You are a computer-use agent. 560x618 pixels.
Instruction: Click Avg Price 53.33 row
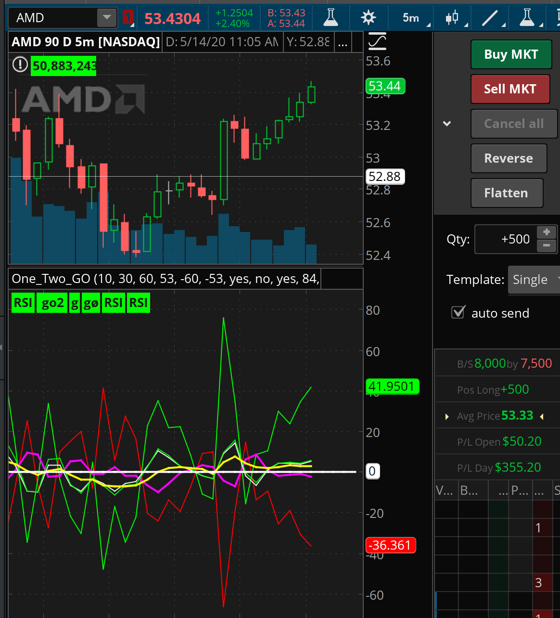(x=497, y=415)
